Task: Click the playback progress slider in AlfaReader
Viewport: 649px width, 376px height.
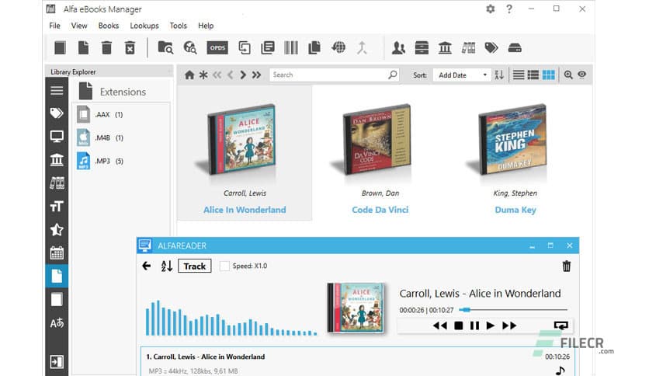Action: [513, 310]
